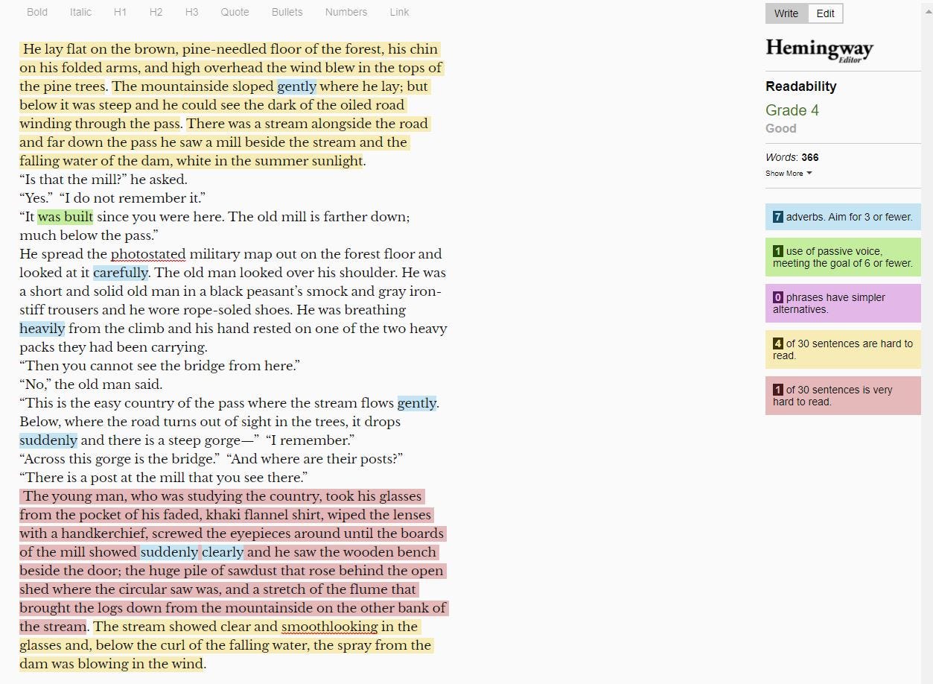933x684 pixels.
Task: Click the 'Readability' heading
Action: point(801,86)
